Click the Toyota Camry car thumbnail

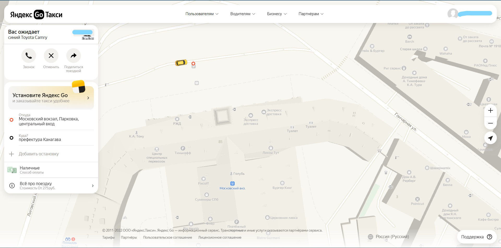87,38
